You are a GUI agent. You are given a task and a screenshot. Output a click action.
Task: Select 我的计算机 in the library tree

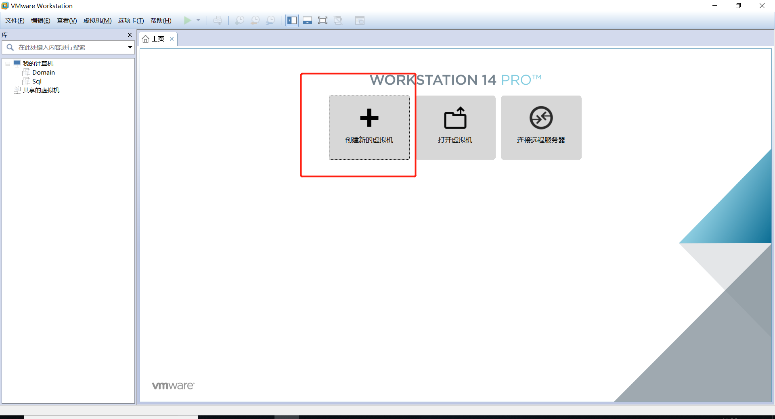[38, 64]
